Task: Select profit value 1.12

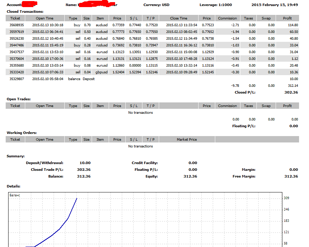Action: tap(294, 58)
